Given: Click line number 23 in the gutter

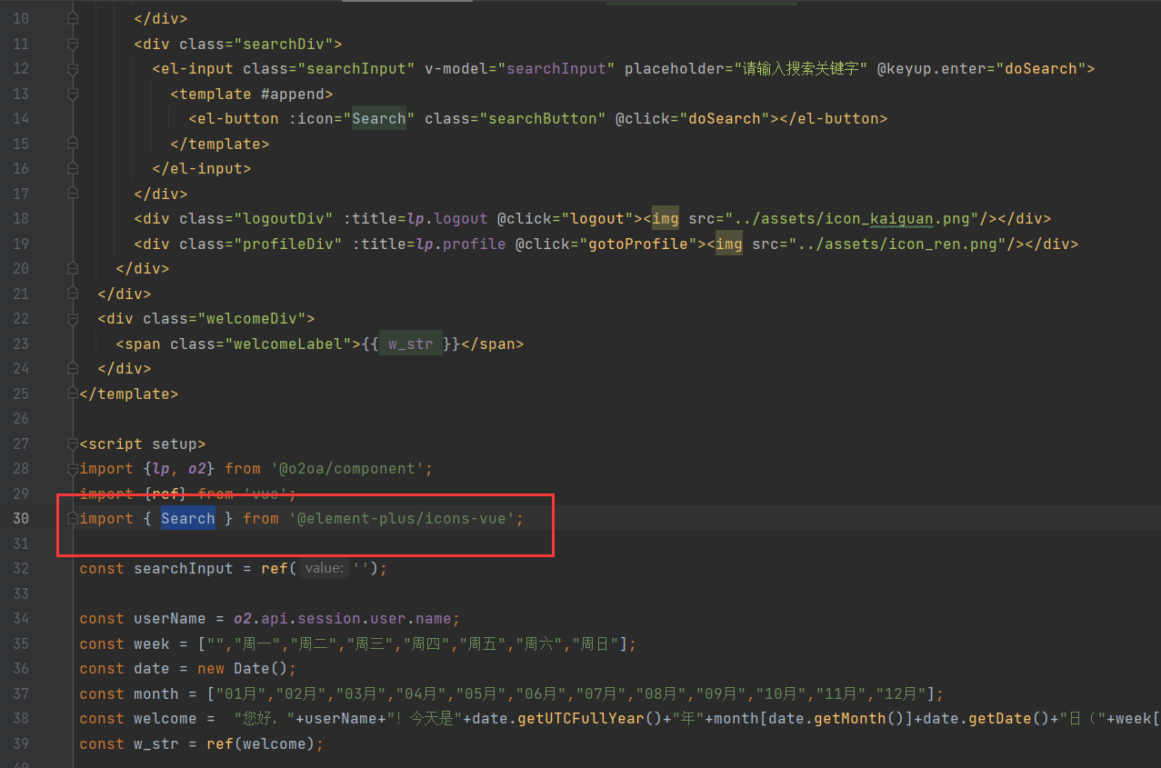Looking at the screenshot, I should pyautogui.click(x=20, y=344).
